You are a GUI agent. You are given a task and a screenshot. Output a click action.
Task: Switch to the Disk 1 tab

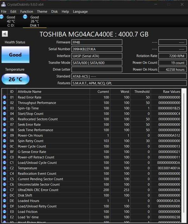tap(34, 21)
